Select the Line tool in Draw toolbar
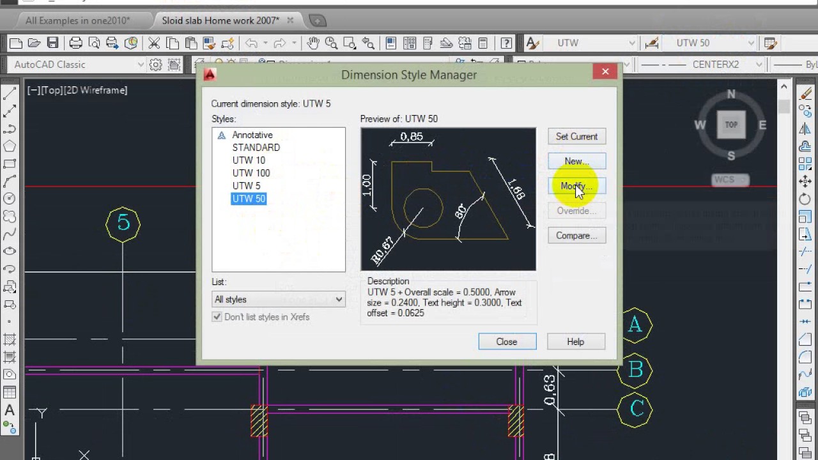This screenshot has width=818, height=460. coord(10,94)
